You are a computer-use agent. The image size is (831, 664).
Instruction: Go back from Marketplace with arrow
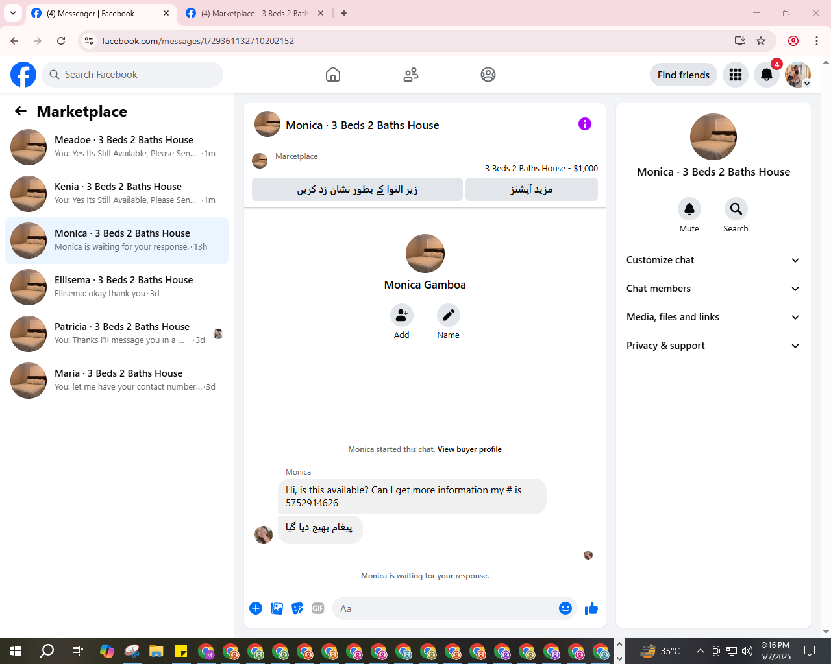tap(21, 111)
